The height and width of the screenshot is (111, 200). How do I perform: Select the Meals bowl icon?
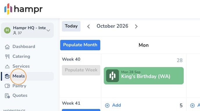(x=7, y=76)
